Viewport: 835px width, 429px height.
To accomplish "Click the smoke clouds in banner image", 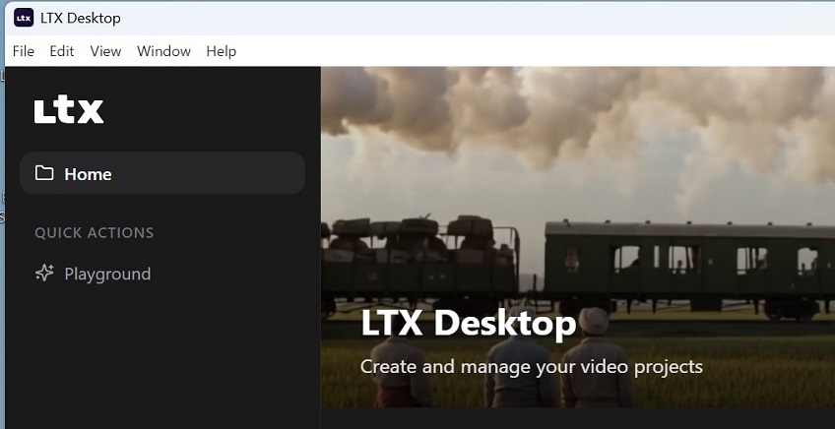I will pos(551,118).
